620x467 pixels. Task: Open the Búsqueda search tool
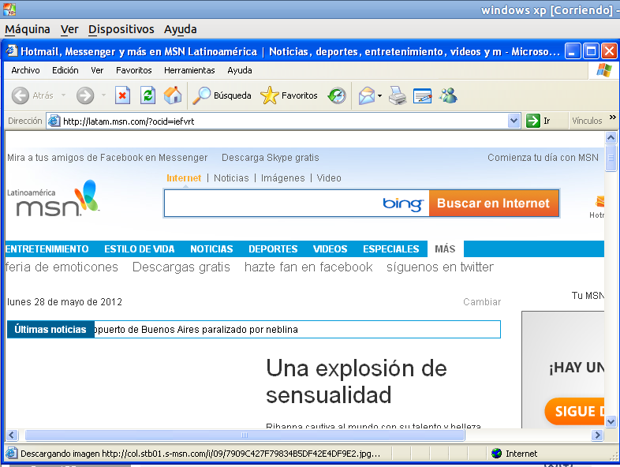(222, 95)
